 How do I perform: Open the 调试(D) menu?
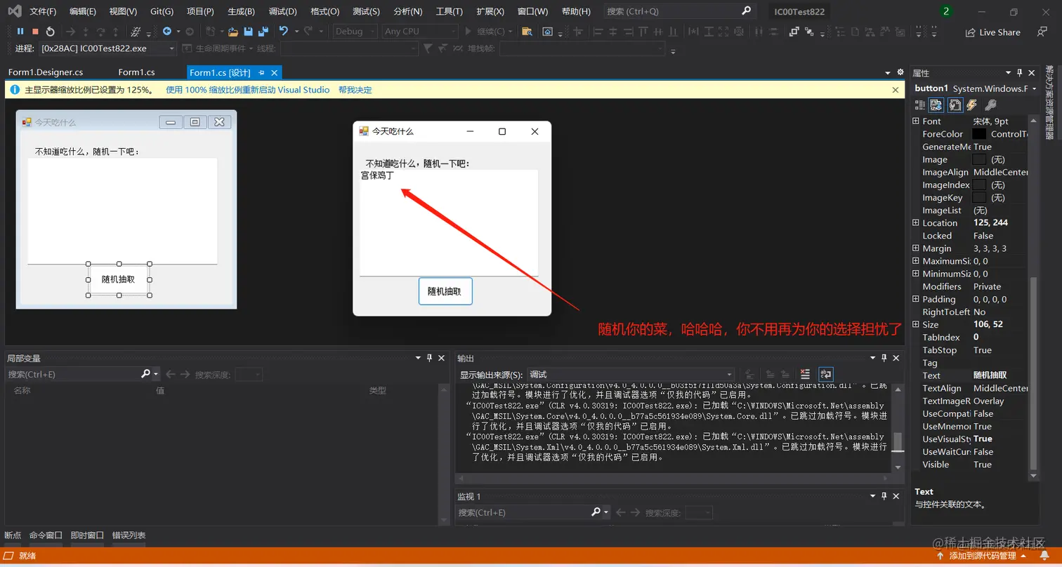(x=282, y=11)
